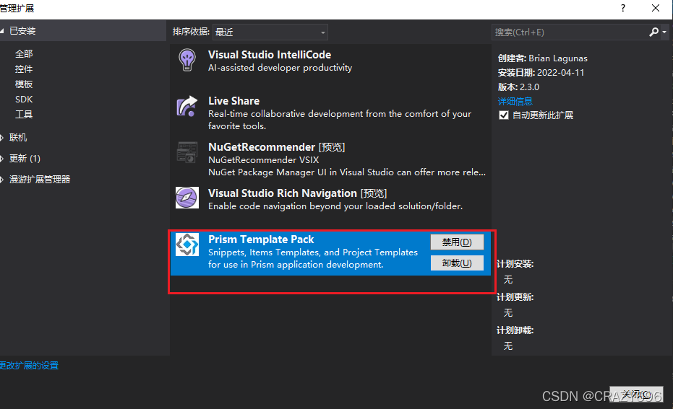Screen dimensions: 673x409
Task: Click the 版本: 2.3.0 text
Action: [x=518, y=87]
